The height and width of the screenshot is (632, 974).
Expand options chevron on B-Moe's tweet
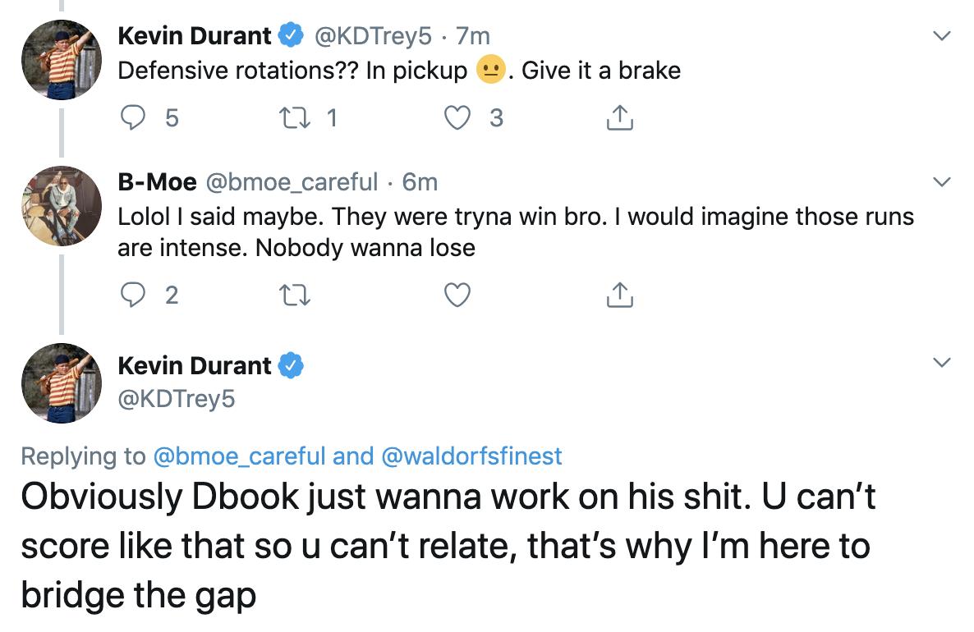click(x=943, y=181)
